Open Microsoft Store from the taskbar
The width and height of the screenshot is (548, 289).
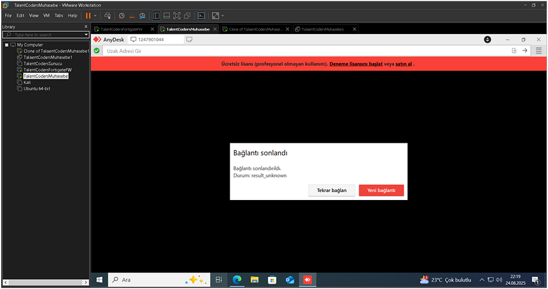tap(272, 280)
